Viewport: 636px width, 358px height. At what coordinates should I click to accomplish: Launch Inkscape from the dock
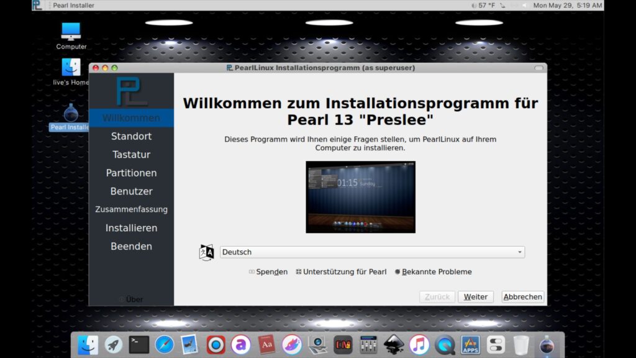394,345
